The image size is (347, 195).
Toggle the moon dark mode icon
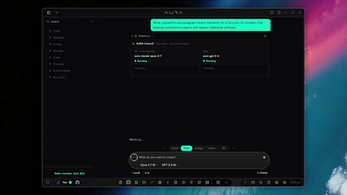click(261, 182)
